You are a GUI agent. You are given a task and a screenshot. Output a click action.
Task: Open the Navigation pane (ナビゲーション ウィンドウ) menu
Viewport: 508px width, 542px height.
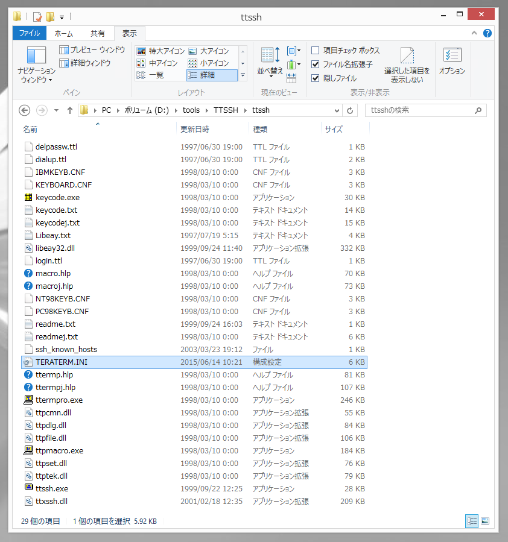(x=36, y=65)
